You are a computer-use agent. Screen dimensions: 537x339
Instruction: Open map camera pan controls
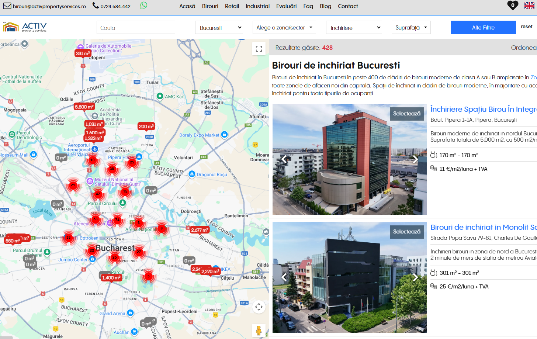[x=259, y=307]
